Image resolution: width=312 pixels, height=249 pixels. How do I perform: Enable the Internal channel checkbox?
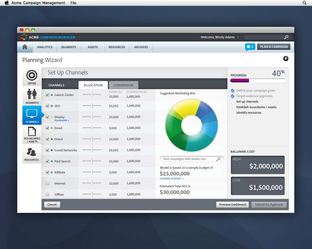pyautogui.click(x=47, y=183)
